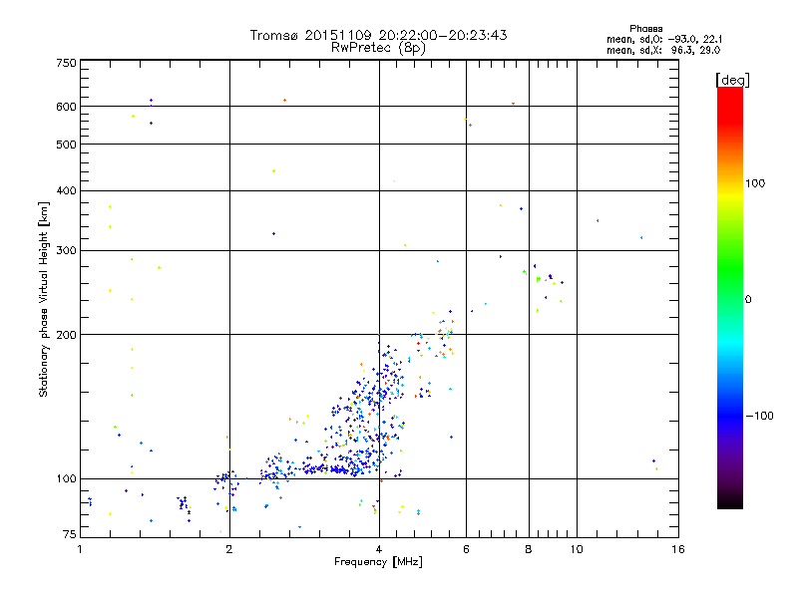
Task: Click the '0' label on the colorbar
Action: click(x=748, y=299)
